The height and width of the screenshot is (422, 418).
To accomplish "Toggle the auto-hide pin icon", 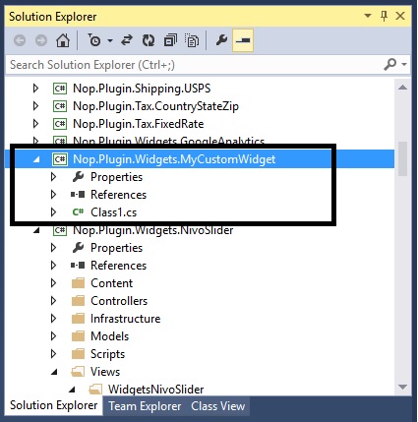I will pos(385,16).
